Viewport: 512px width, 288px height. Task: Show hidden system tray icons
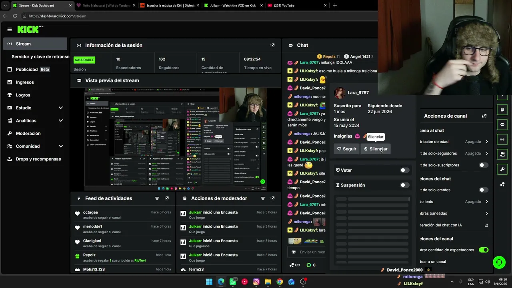coord(452,282)
